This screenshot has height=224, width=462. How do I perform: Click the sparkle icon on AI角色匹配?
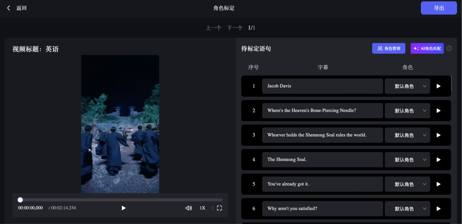tap(416, 48)
